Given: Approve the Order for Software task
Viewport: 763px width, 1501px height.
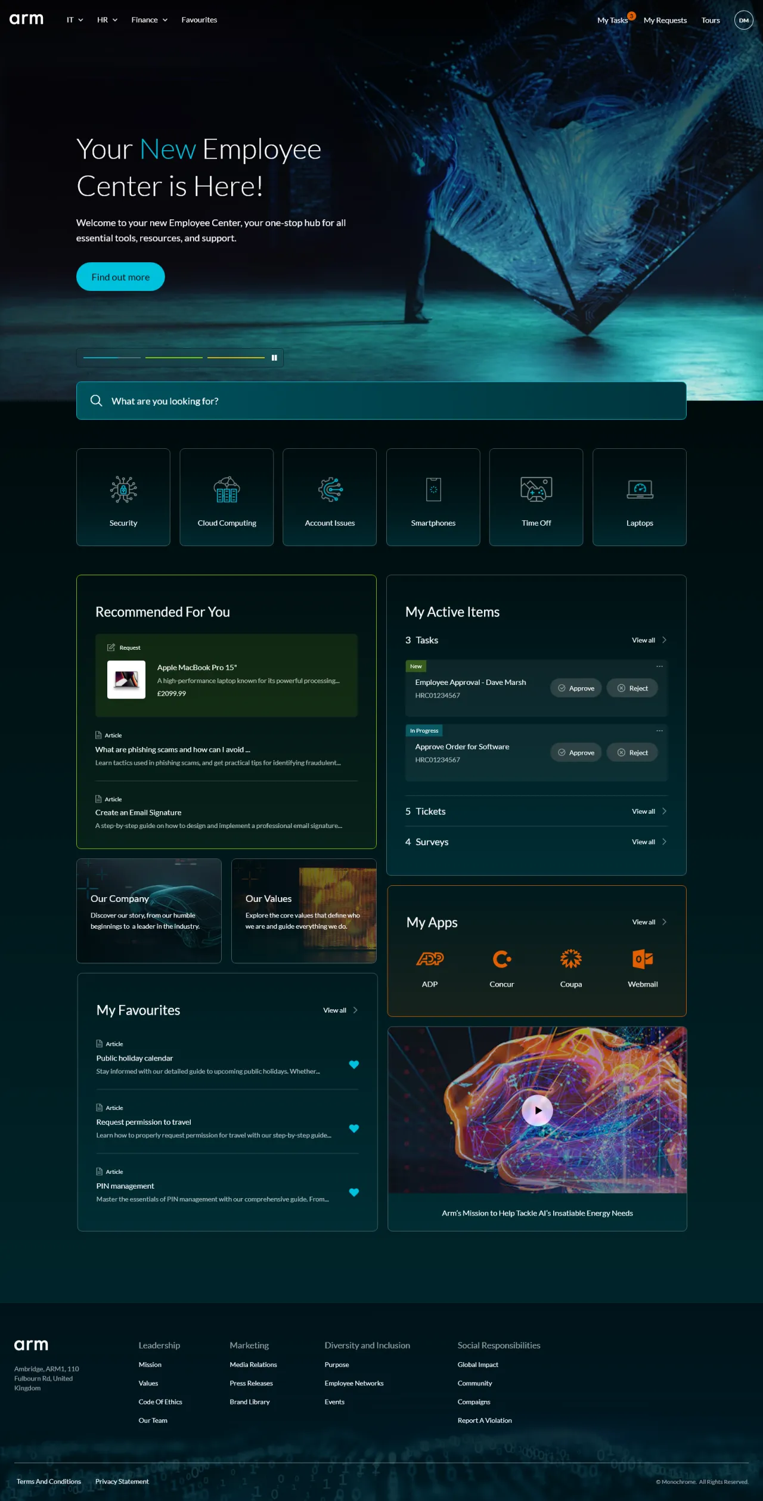Looking at the screenshot, I should point(576,752).
